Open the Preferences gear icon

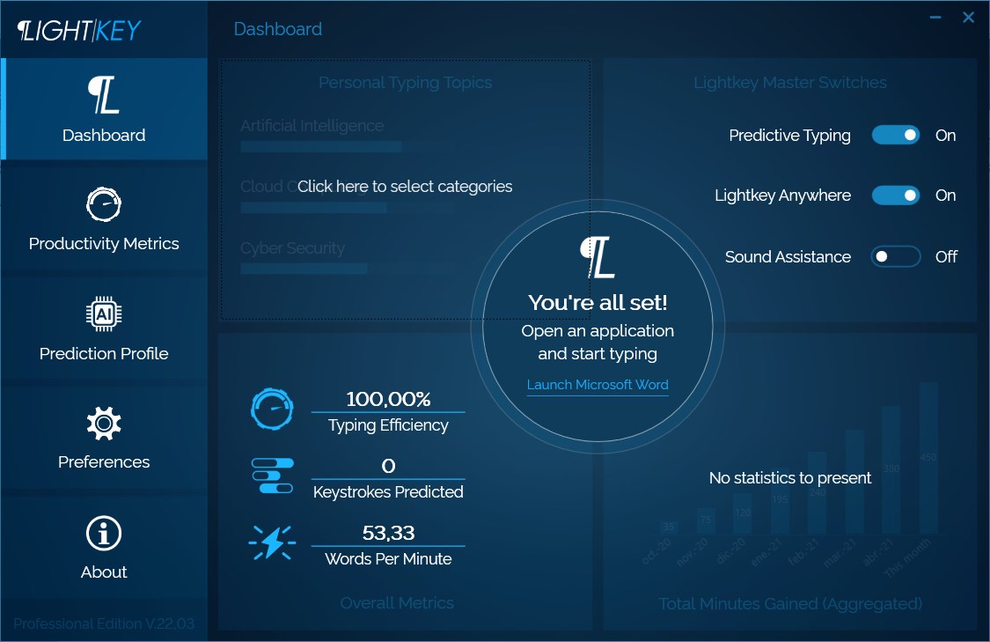104,423
